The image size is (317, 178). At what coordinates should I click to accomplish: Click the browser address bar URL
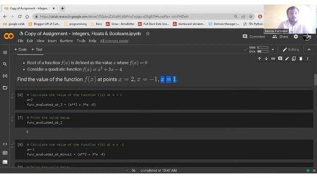pyautogui.click(x=114, y=16)
